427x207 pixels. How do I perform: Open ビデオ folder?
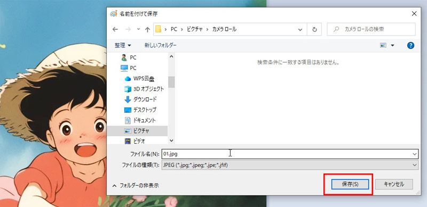pyautogui.click(x=135, y=141)
